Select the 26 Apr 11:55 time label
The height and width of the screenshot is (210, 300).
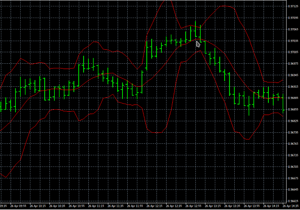pos(135,206)
